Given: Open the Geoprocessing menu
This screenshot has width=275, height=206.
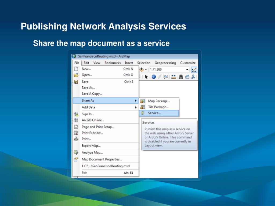Looking at the screenshot, I should coord(165,63).
